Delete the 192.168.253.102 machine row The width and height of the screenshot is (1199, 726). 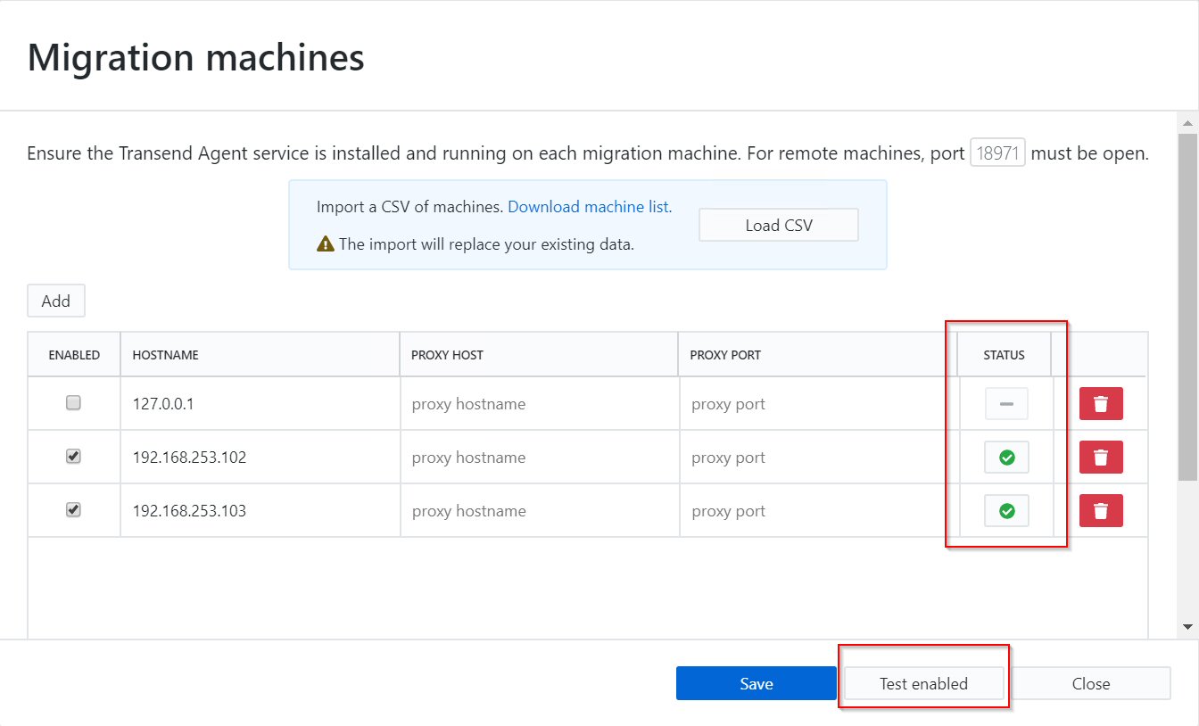pos(1101,458)
